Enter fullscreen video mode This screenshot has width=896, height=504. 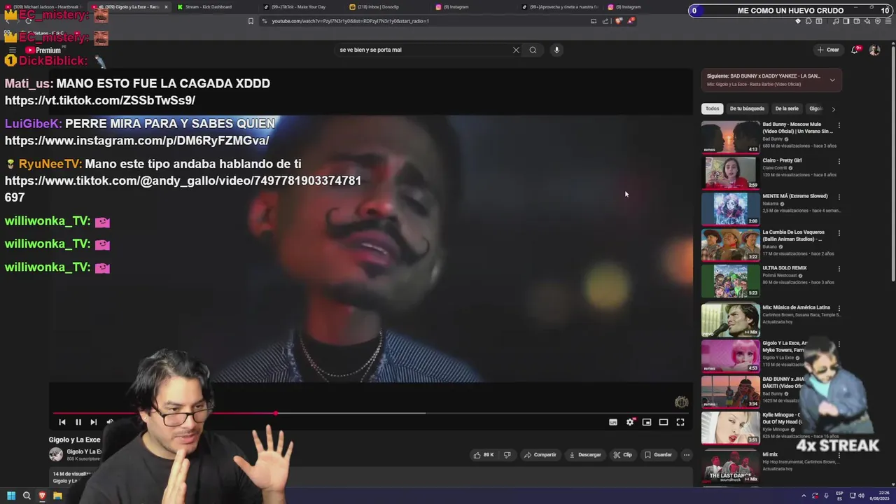[x=680, y=422]
